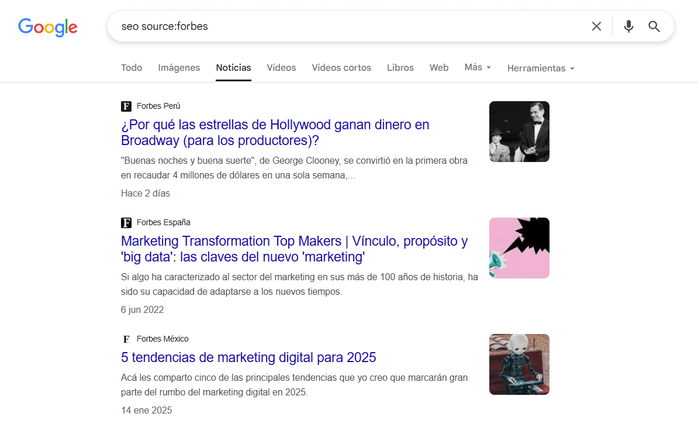Viewport: 698px width, 427px height.
Task: Clear the search box with X icon
Action: pyautogui.click(x=596, y=26)
